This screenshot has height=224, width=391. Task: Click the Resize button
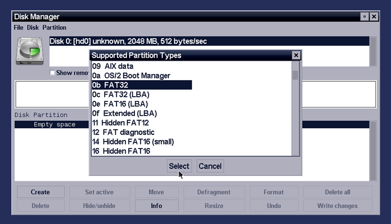click(x=214, y=206)
